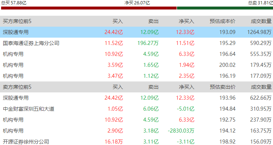Click the volume value 310.95万

point(261,109)
